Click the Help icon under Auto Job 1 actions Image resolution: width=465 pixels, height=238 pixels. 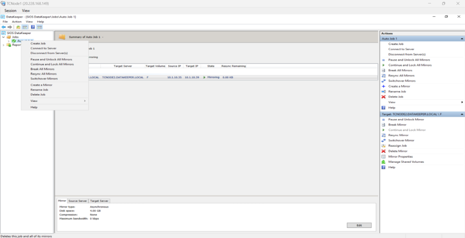tap(383, 108)
